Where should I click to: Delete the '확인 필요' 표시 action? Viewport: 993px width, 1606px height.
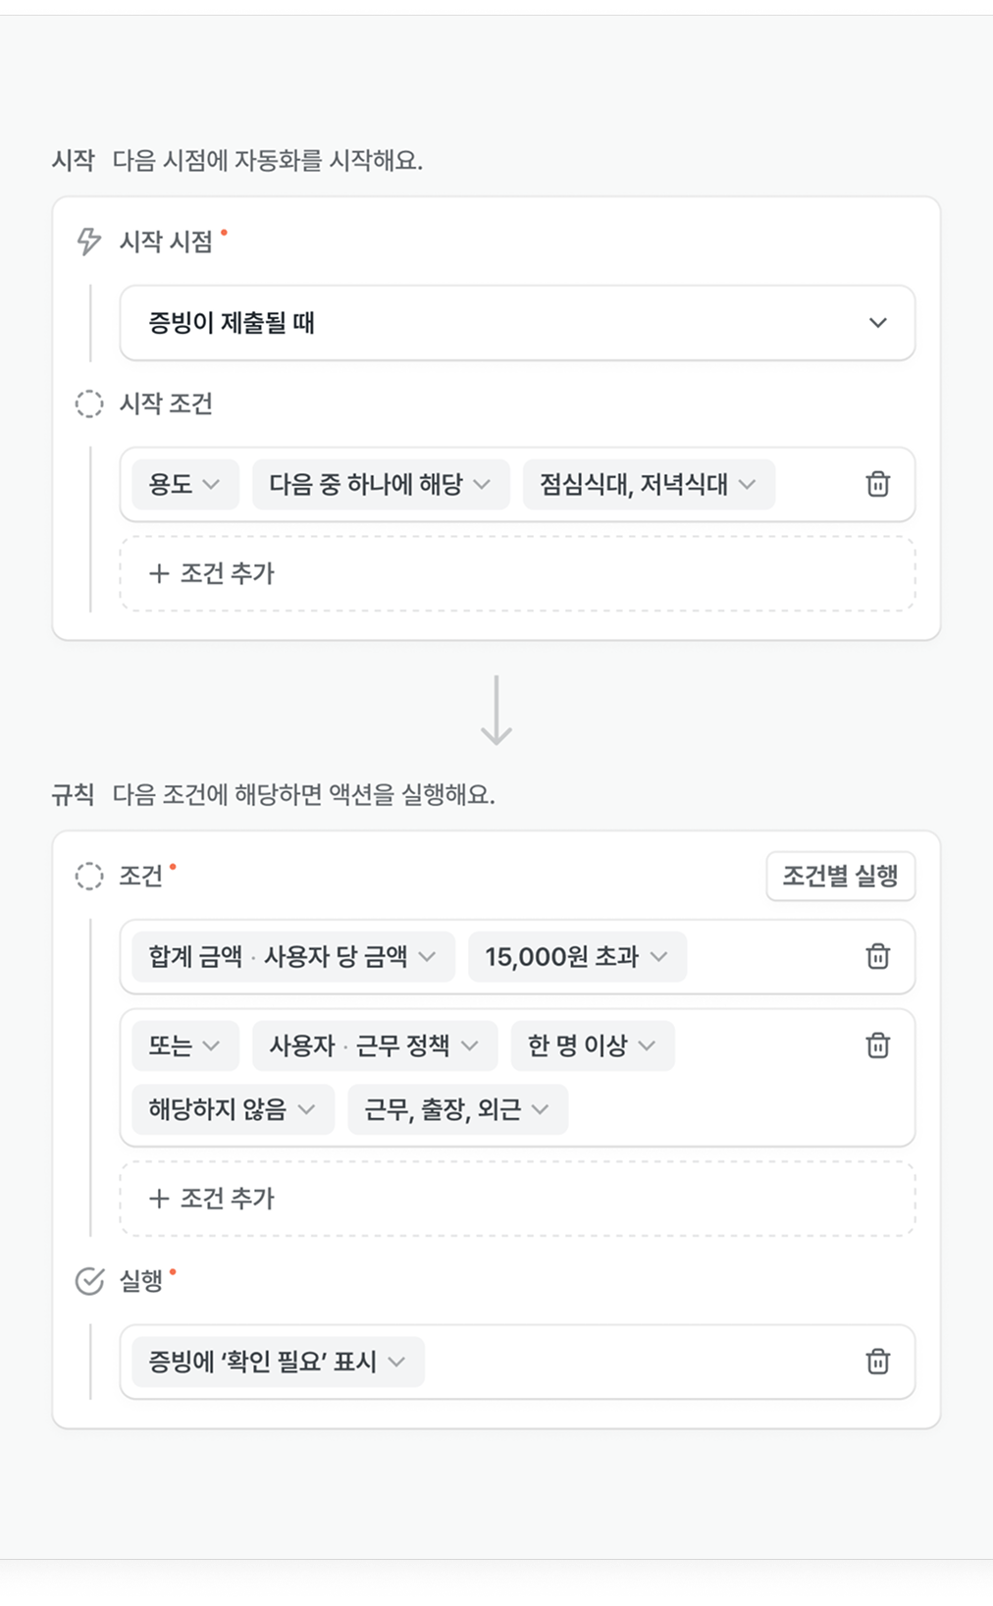[x=877, y=1362]
